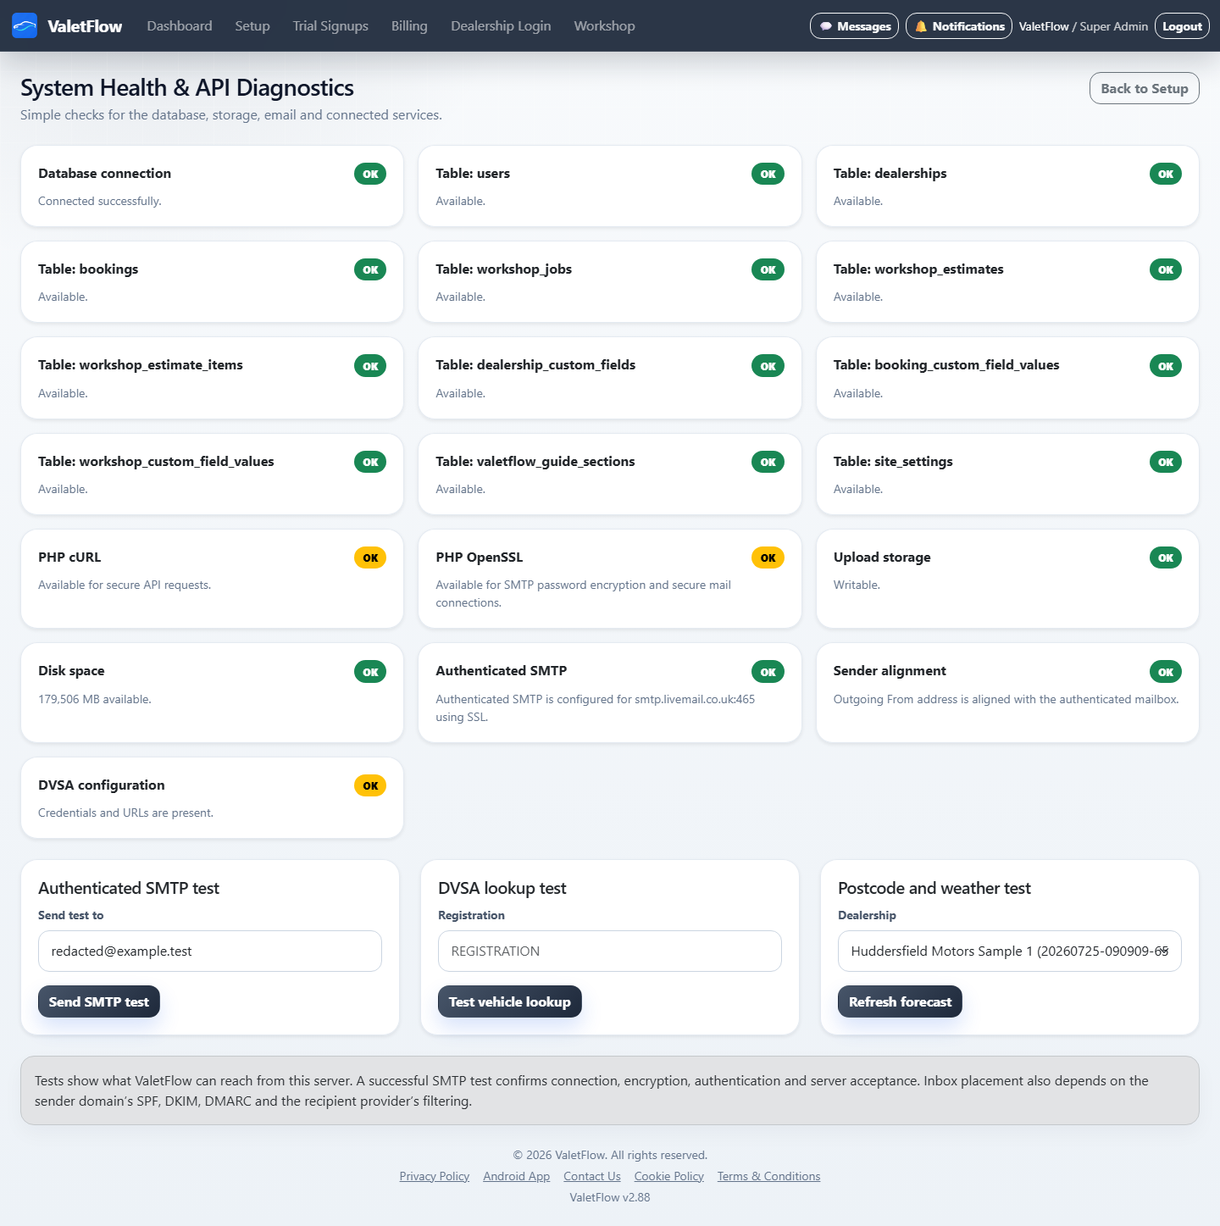Viewport: 1220px width, 1226px height.
Task: Click OK badge on booking_custom_field_values card
Action: pyautogui.click(x=1166, y=366)
